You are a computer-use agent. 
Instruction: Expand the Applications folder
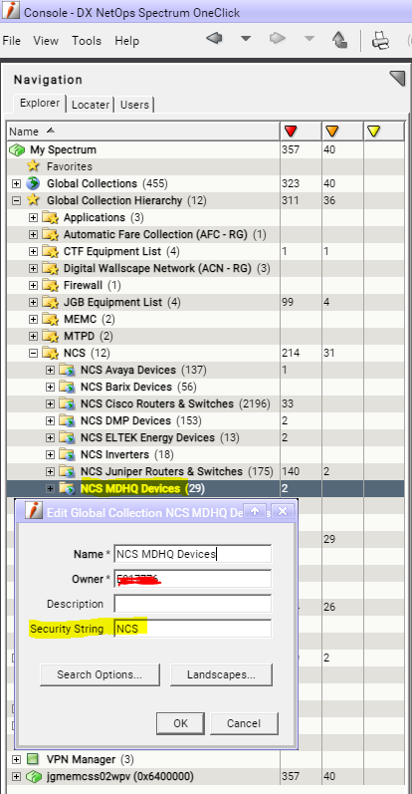coord(34,218)
